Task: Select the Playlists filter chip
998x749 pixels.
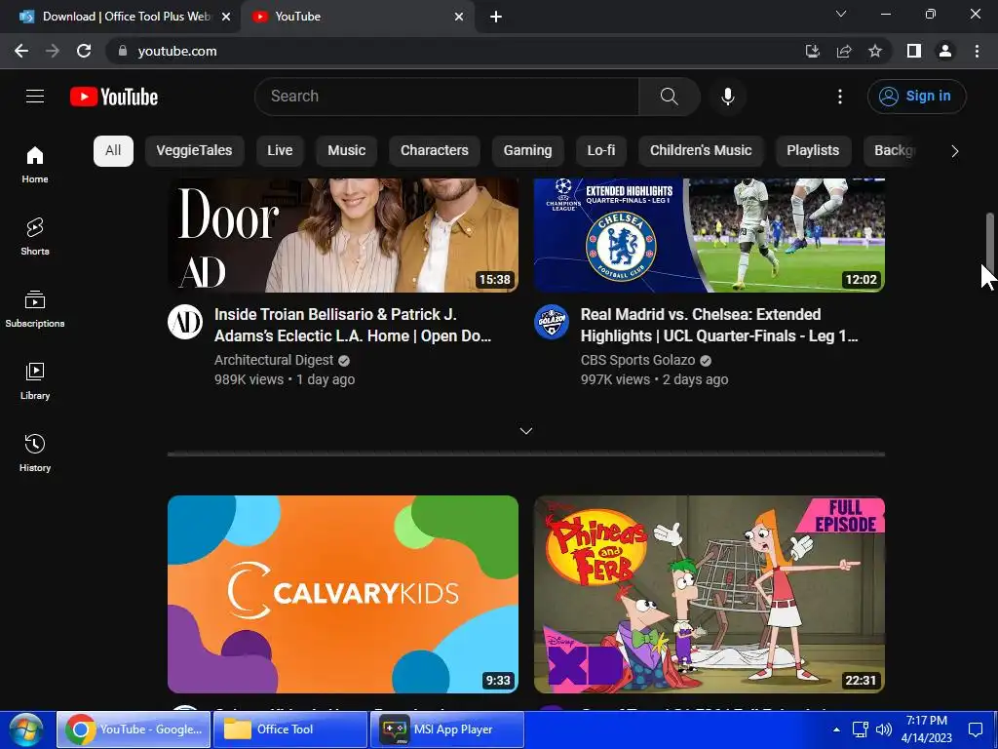Action: 813,151
